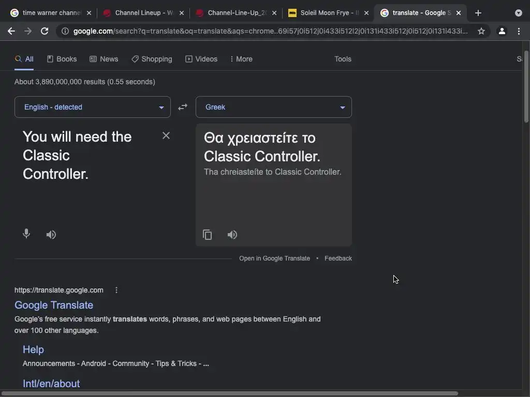Click 'Open in Google Translate' link

[274, 258]
